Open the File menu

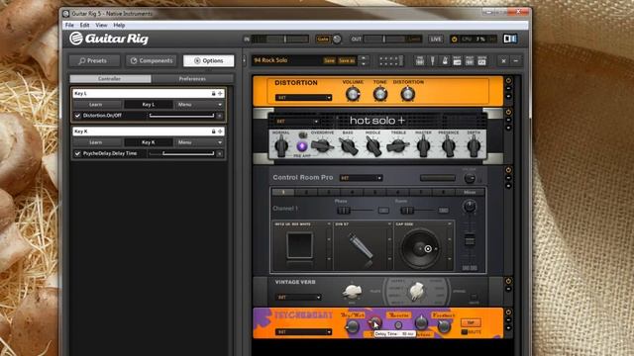coord(69,25)
